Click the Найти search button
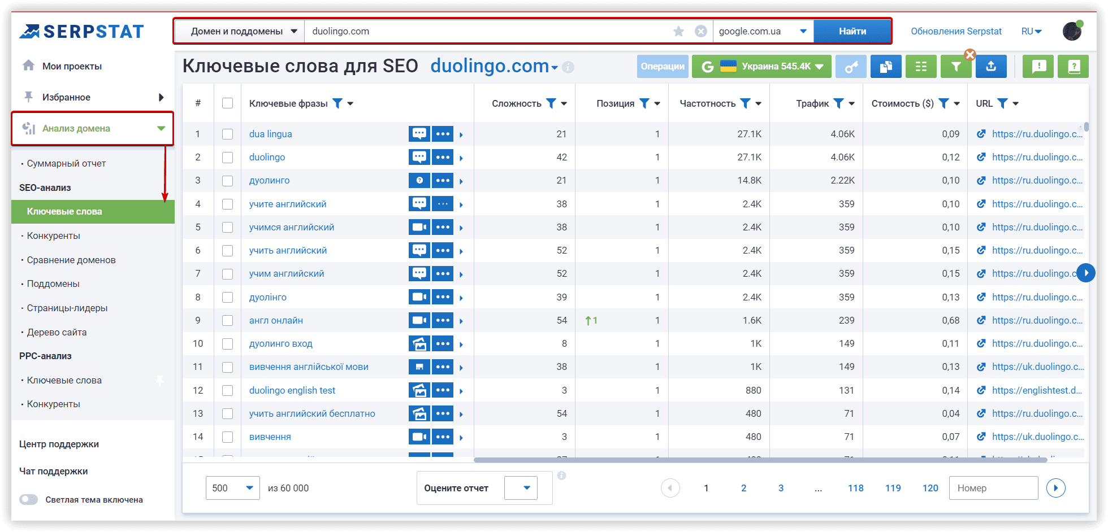Image resolution: width=1108 pixels, height=532 pixels. (852, 31)
